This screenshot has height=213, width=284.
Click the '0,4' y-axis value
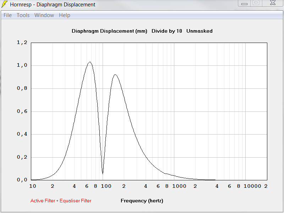[x=22, y=134]
